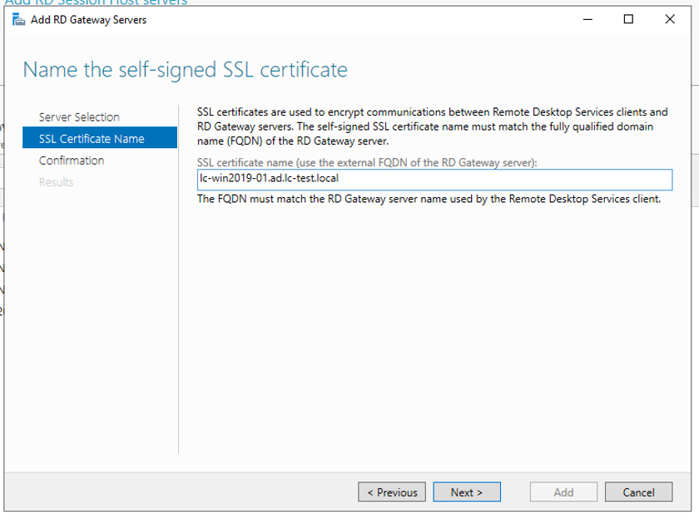This screenshot has height=519, width=699.
Task: Cancel the wizard
Action: pyautogui.click(x=638, y=492)
